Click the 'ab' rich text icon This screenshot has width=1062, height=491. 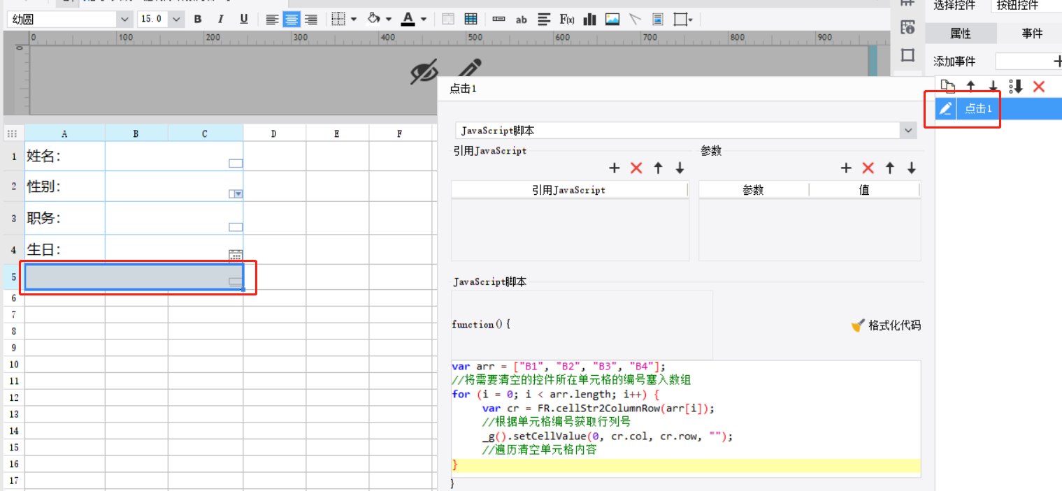pyautogui.click(x=521, y=20)
